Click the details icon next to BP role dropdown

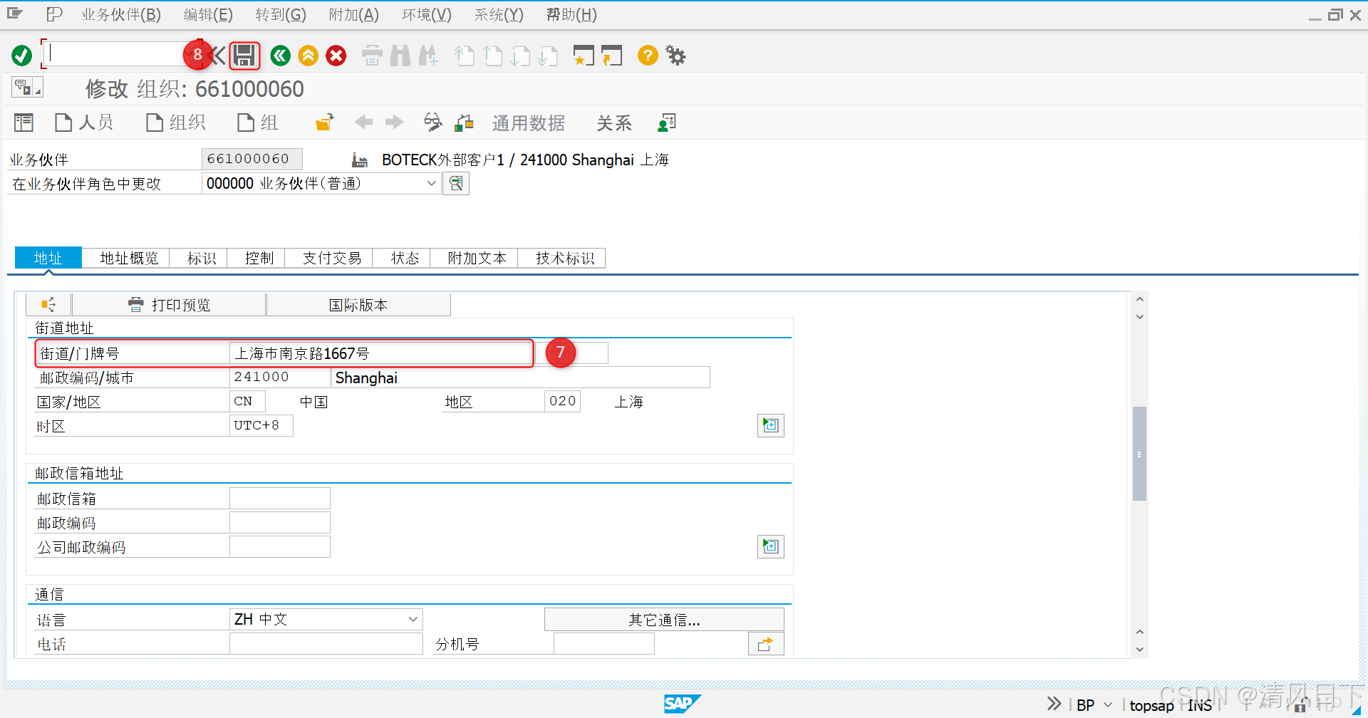point(456,183)
